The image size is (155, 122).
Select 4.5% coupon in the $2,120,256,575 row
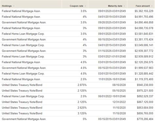point(84,62)
